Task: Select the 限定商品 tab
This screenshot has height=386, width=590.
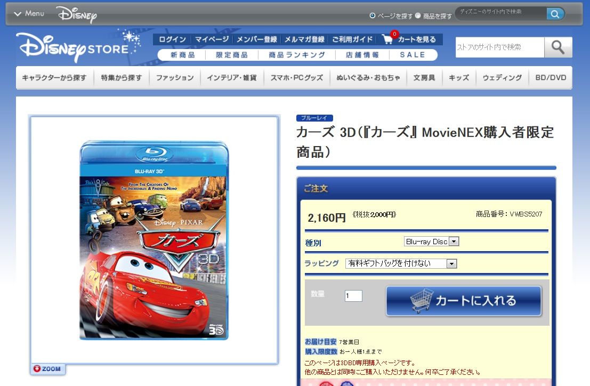Action: click(232, 55)
